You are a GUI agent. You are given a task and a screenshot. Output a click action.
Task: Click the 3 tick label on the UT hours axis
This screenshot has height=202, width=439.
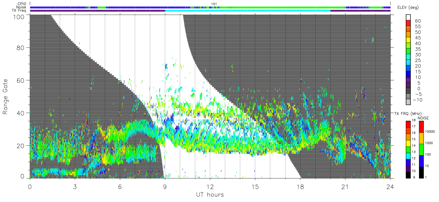75,187
